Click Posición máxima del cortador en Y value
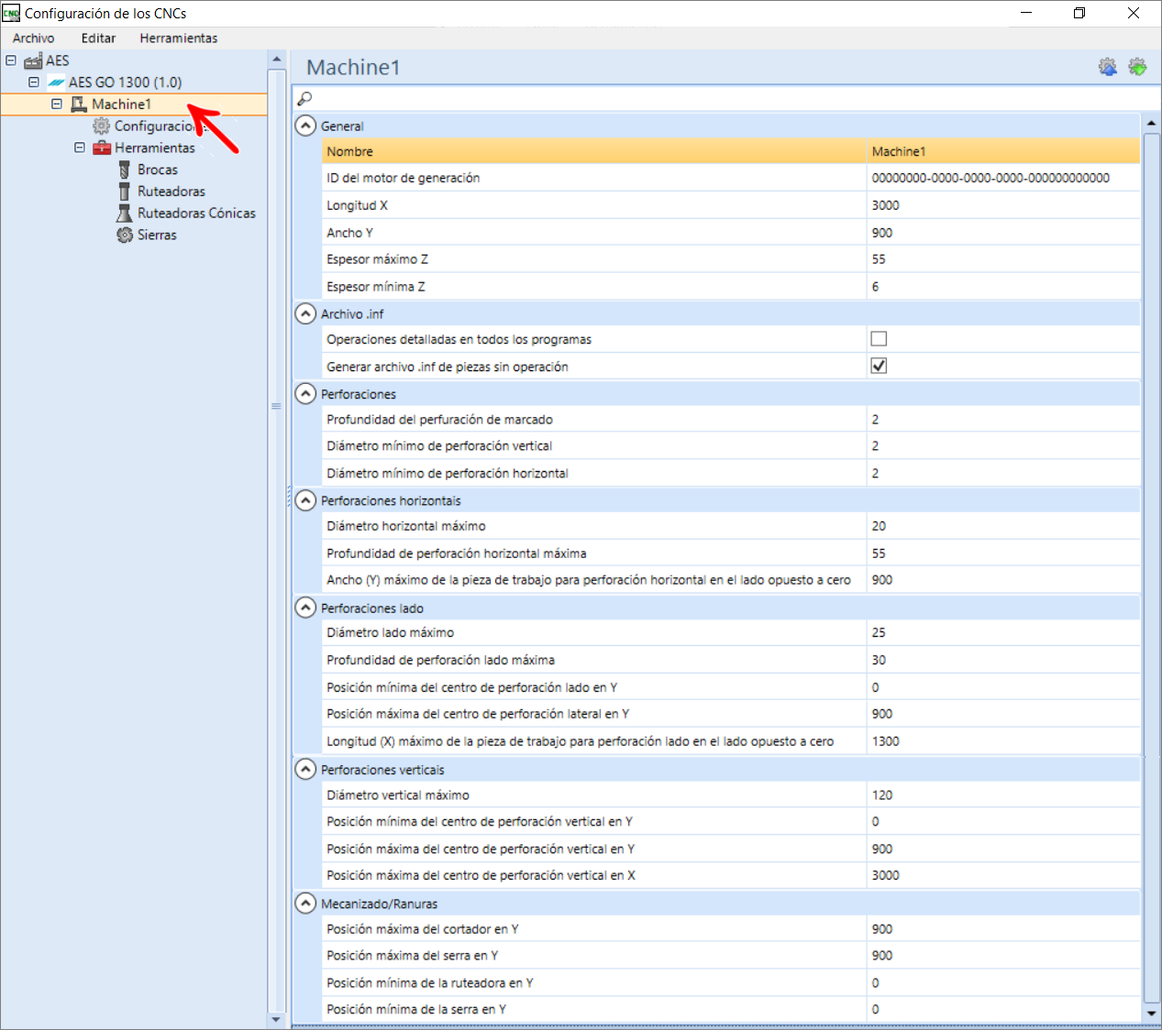 [x=1003, y=929]
